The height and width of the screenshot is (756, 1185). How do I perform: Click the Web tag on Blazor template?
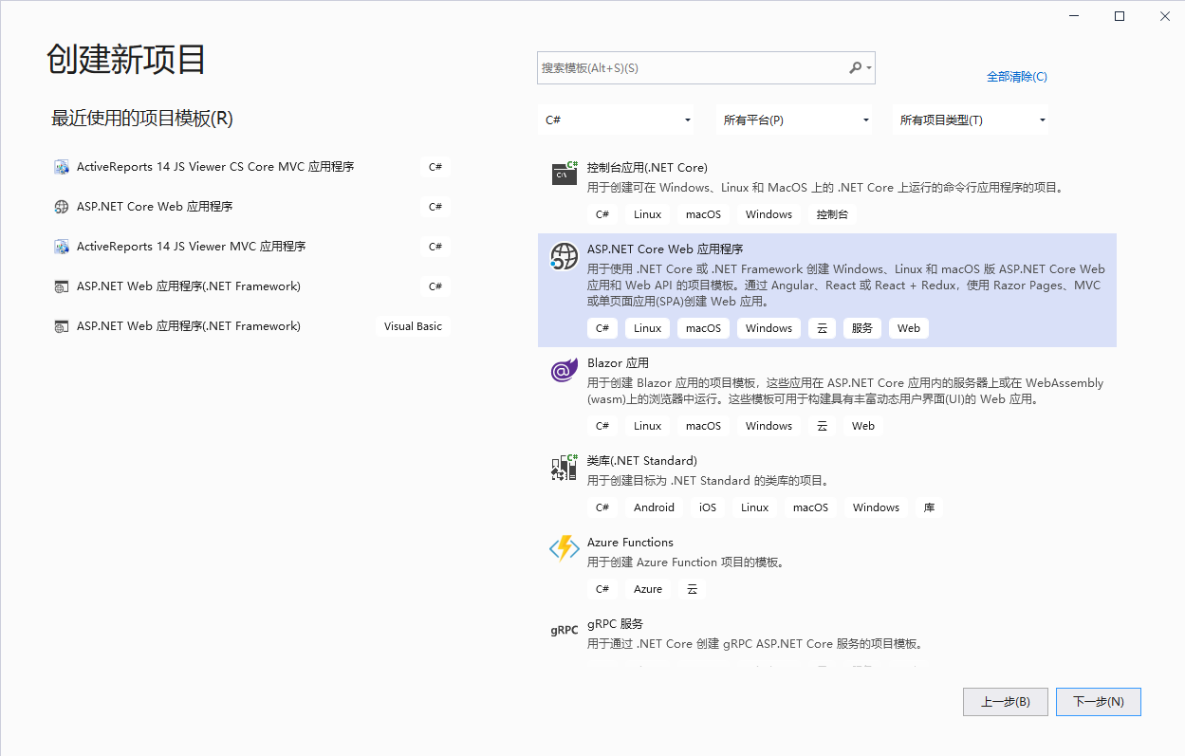(x=863, y=426)
